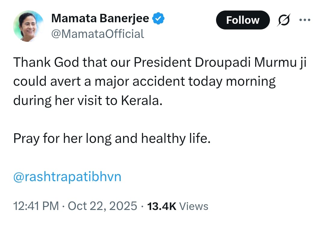Click the Mamata Banerjee display name
Viewport: 325px width, 225px height.
coord(100,19)
